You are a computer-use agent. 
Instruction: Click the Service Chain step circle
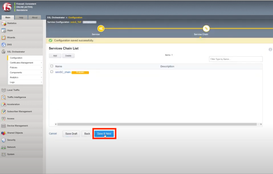[206, 29]
